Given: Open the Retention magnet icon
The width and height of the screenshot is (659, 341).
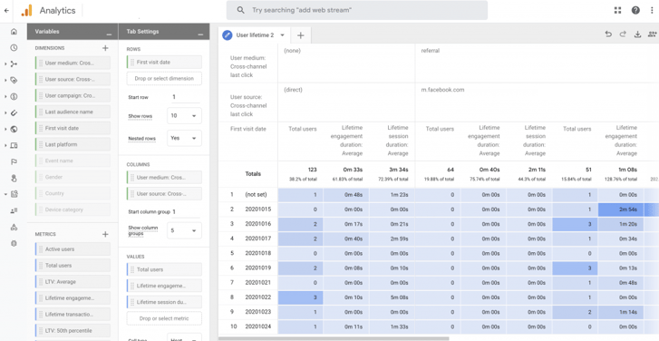Looking at the screenshot, I should tap(14, 112).
